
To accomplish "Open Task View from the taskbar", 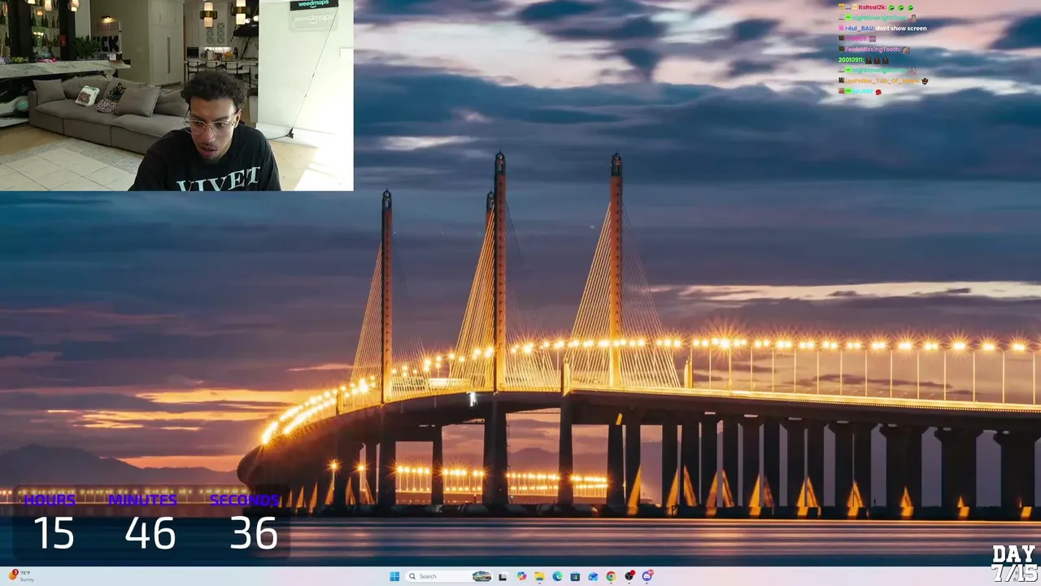I will click(x=503, y=576).
